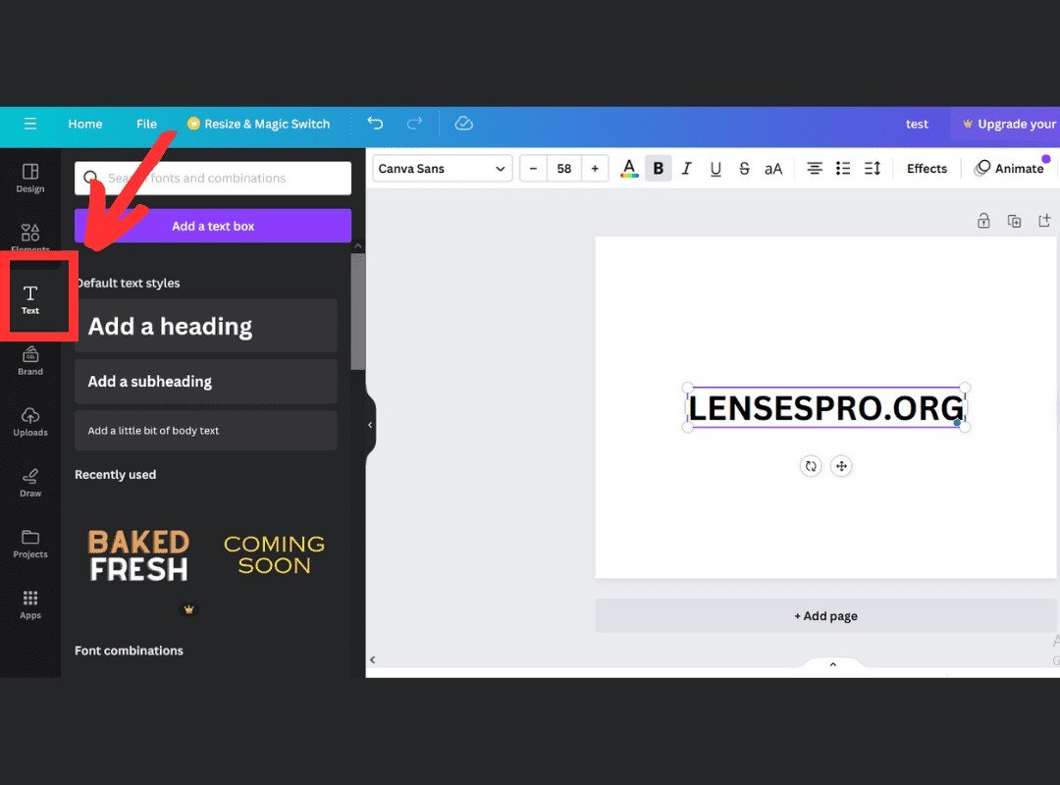This screenshot has height=785, width=1060.
Task: Select the Coming Soon text template
Action: (x=275, y=554)
